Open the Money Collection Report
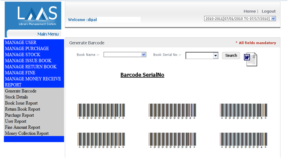The height and width of the screenshot is (158, 288). tap(27, 133)
